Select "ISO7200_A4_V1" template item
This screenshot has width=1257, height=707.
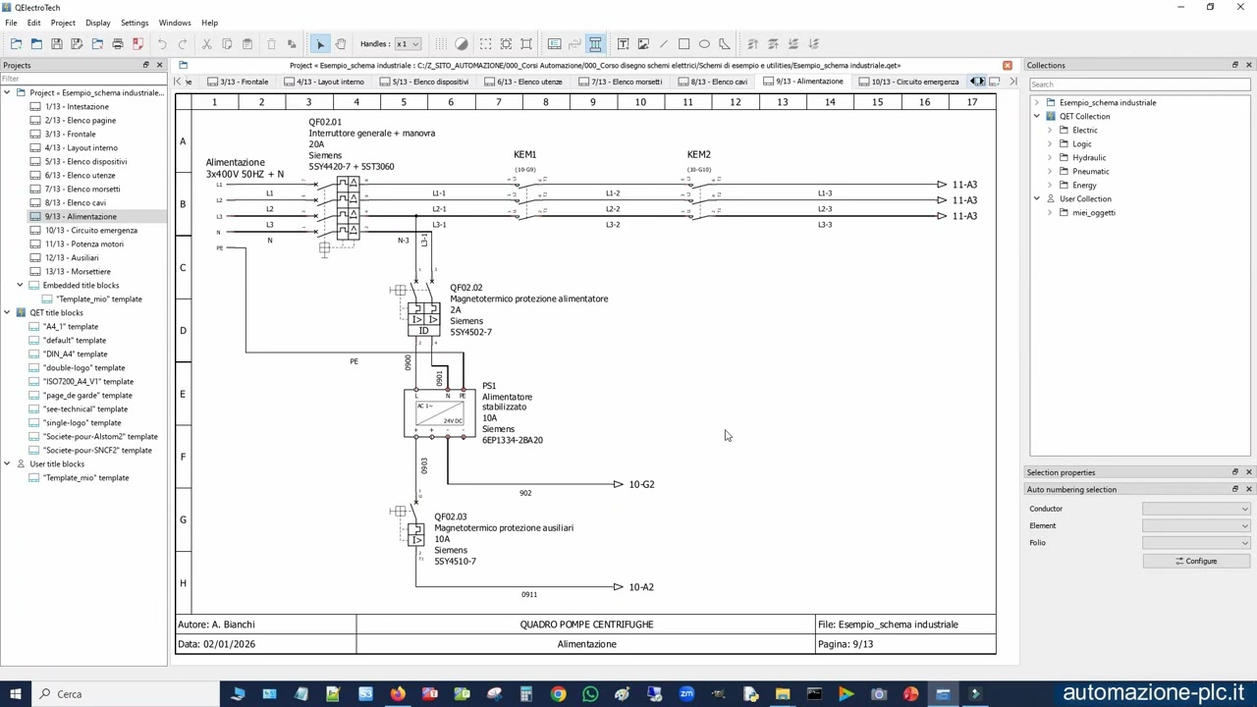click(x=87, y=381)
